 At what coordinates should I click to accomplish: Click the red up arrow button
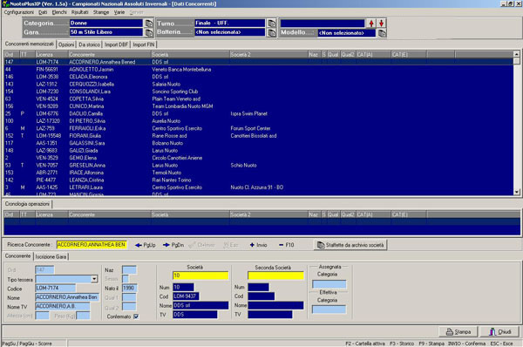coord(371,24)
